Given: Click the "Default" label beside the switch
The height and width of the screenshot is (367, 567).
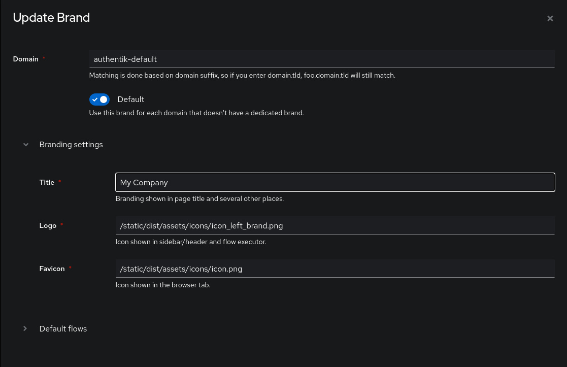Looking at the screenshot, I should (x=131, y=99).
